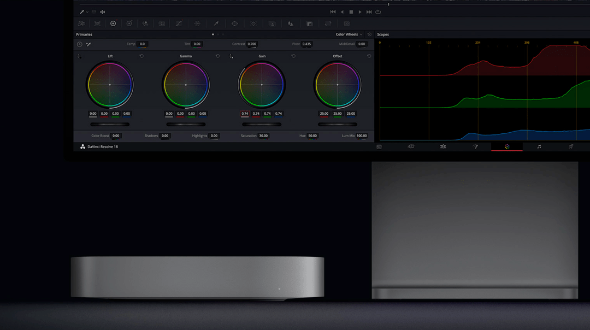The image size is (590, 330).
Task: Click the Gain color wheel
Action: [262, 85]
